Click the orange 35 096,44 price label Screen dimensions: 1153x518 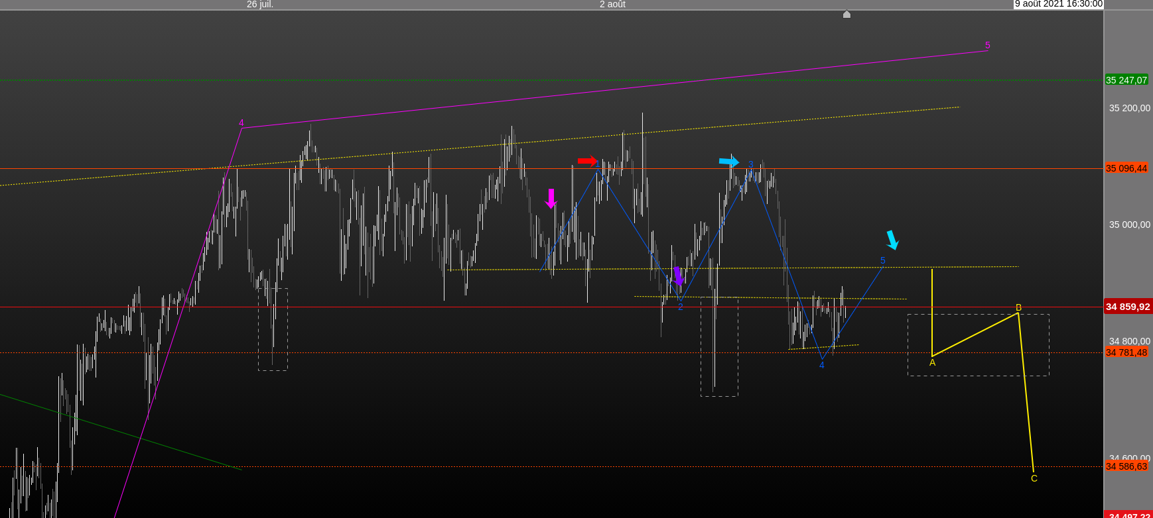(x=1126, y=168)
